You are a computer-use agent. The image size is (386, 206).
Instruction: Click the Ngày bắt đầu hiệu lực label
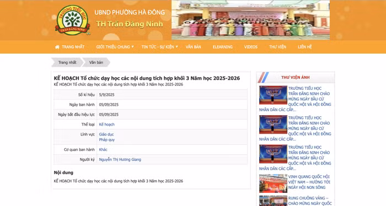[x=76, y=115]
